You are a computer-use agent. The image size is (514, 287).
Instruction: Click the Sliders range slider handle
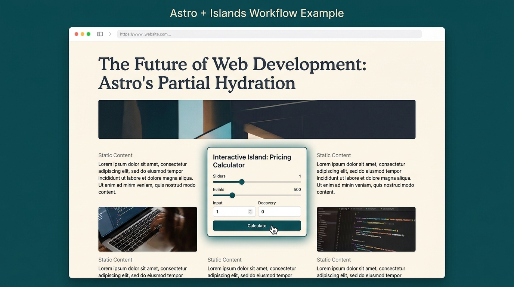242,182
